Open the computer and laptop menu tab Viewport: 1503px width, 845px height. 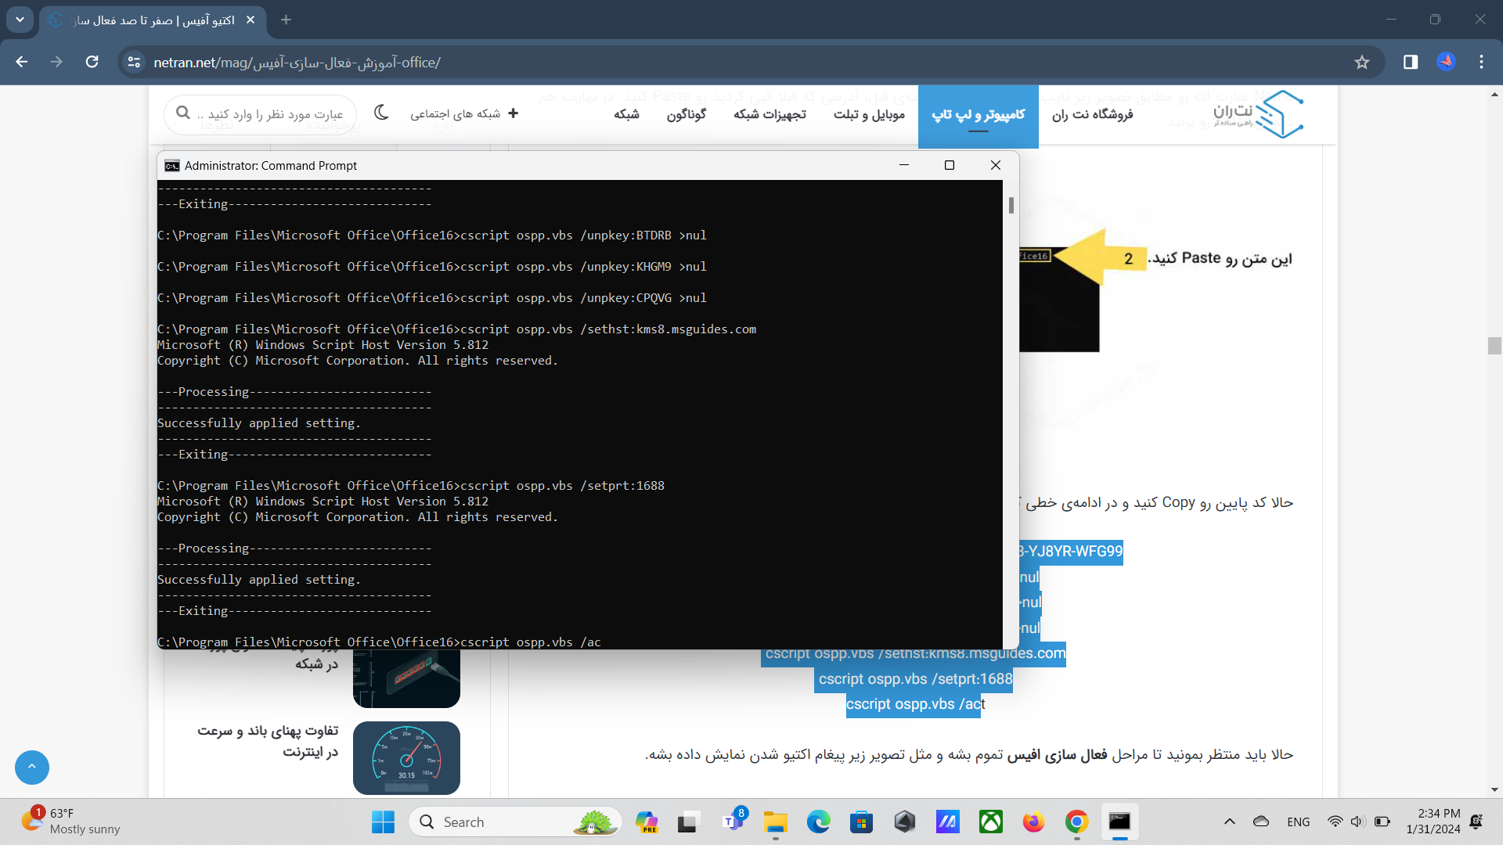tap(978, 114)
